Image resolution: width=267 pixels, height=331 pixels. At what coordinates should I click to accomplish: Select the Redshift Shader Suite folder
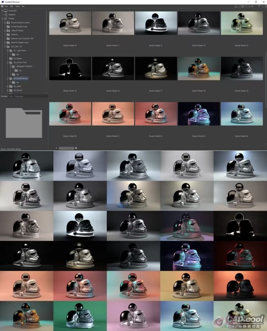[20, 42]
